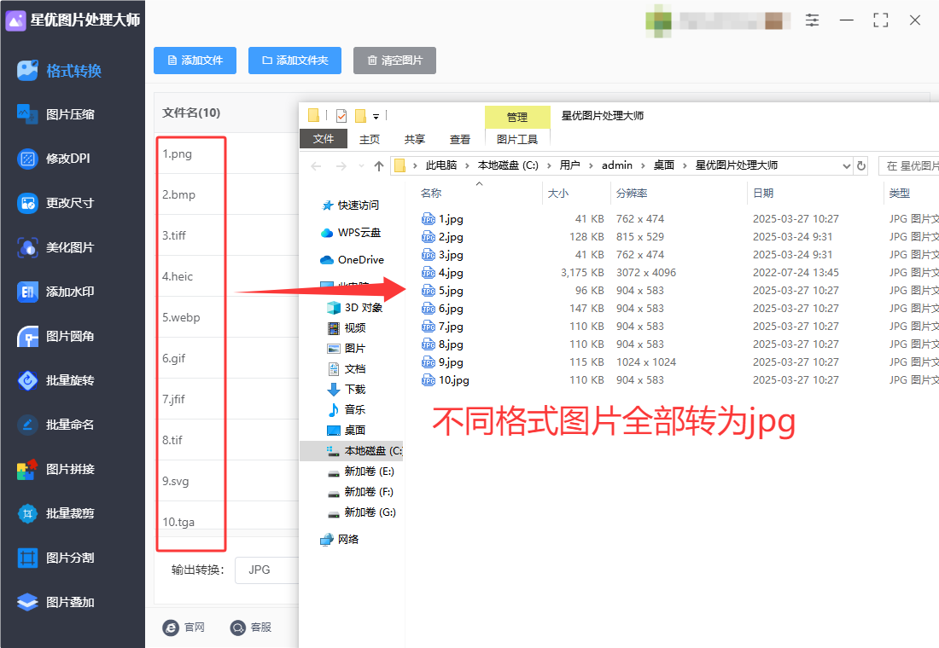Screen dimensions: 939x648
Task: Open the 输出转换 JPG format dropdown
Action: pos(266,570)
